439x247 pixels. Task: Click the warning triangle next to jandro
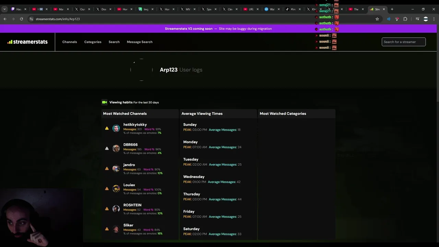[x=107, y=168]
